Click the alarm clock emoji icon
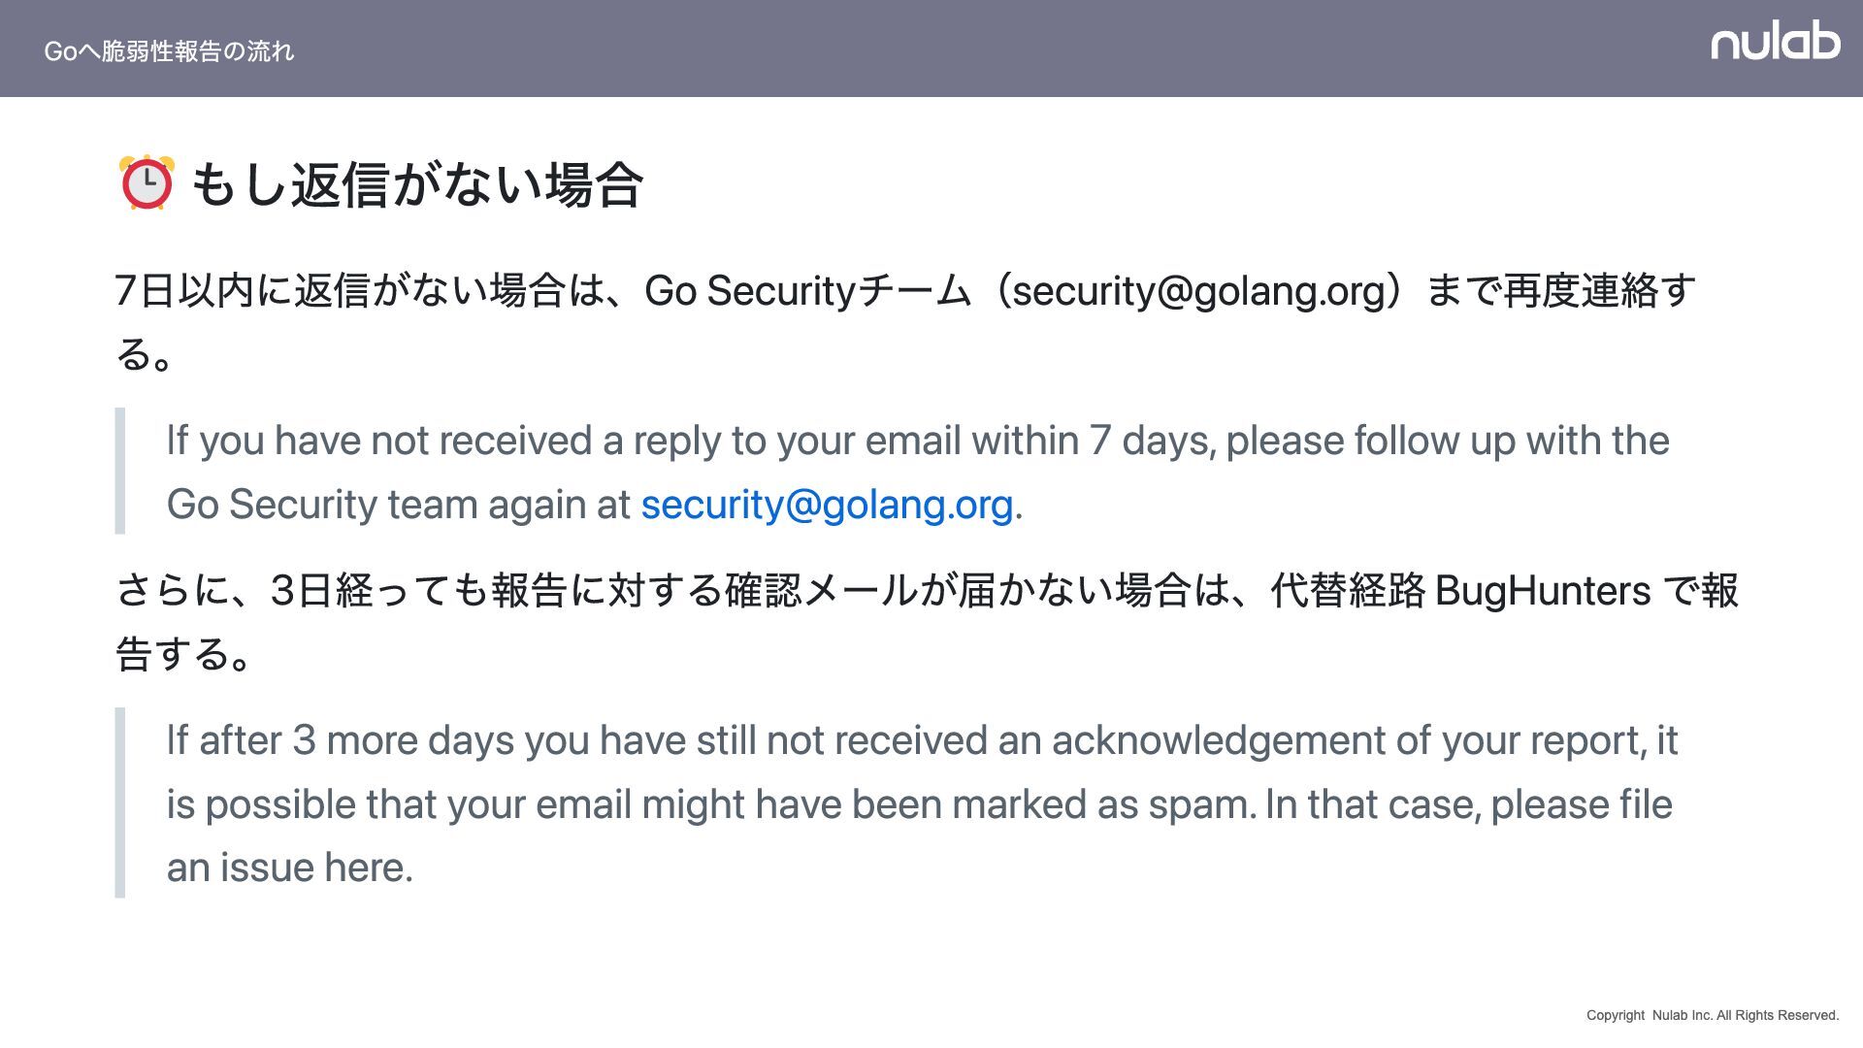This screenshot has width=1863, height=1048. point(147,182)
